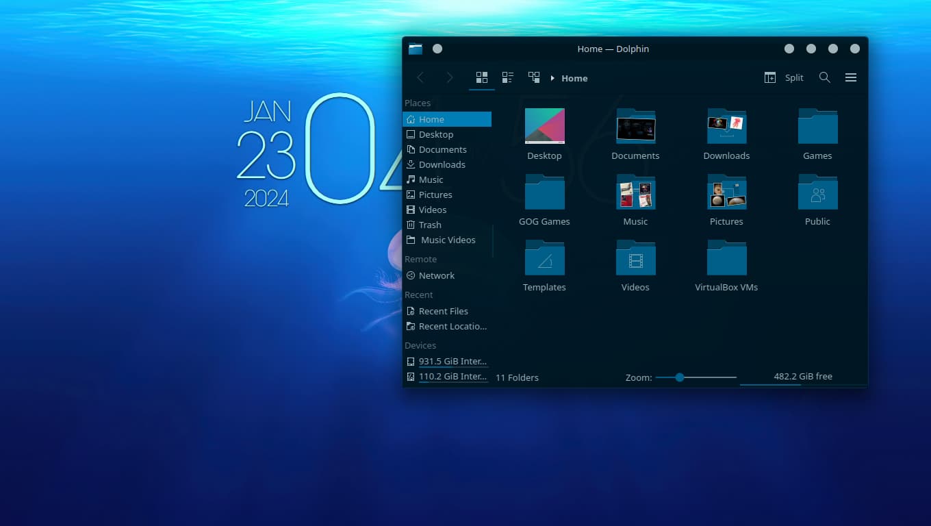Switch to Details view mode

pos(534,78)
